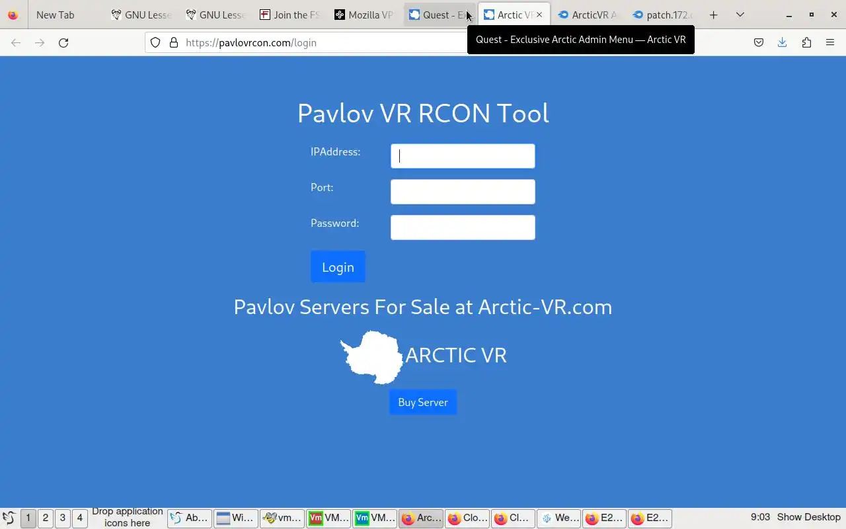Open the green VM taskbar window
Image resolution: width=846 pixels, height=529 pixels.
click(375, 518)
